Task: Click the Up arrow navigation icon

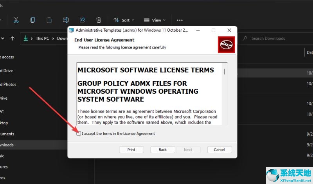Action: pos(13,38)
